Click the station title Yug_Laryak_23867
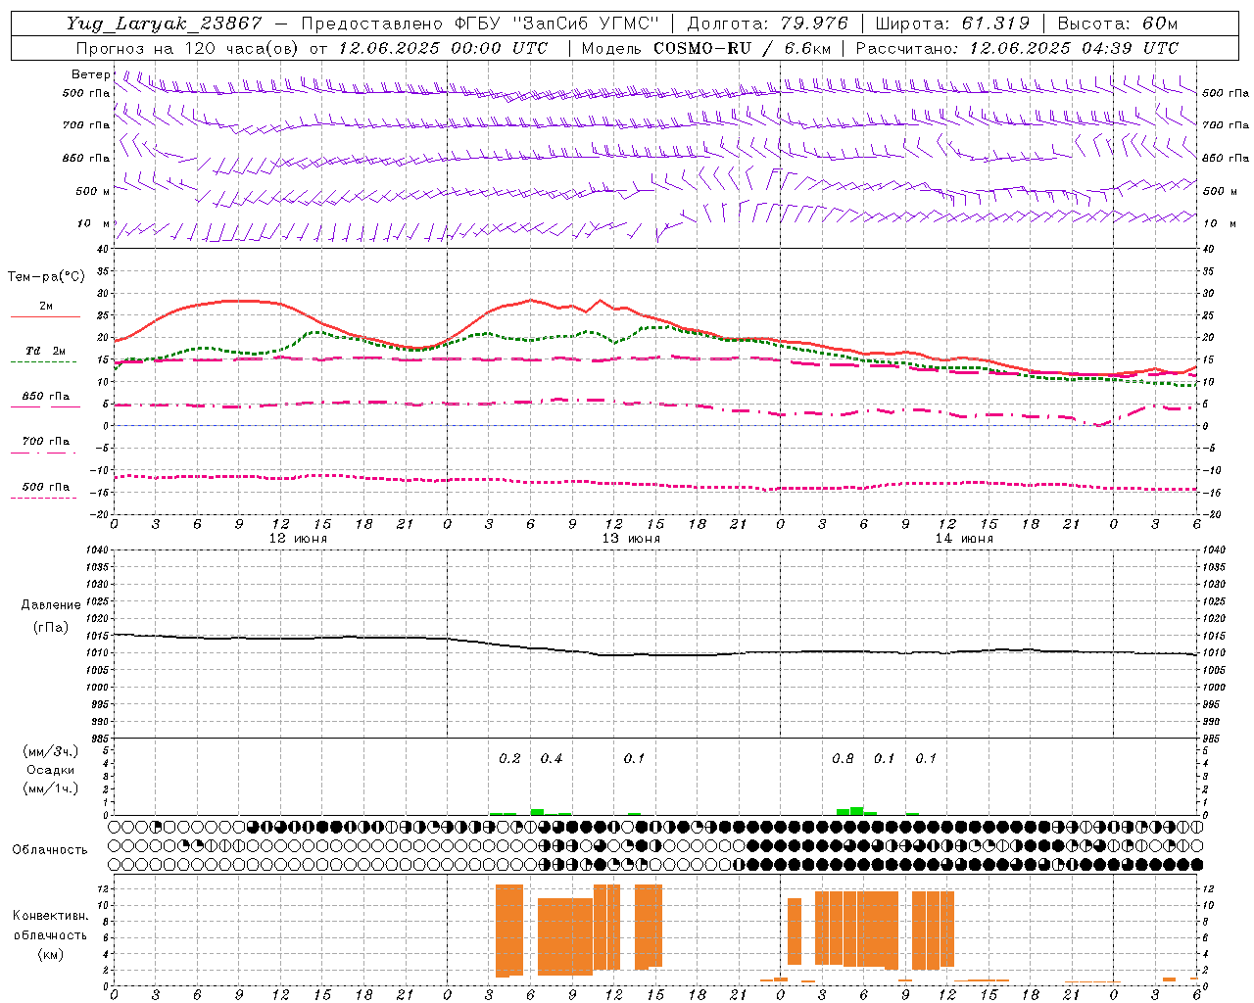Image resolution: width=1254 pixels, height=1003 pixels. [x=165, y=24]
